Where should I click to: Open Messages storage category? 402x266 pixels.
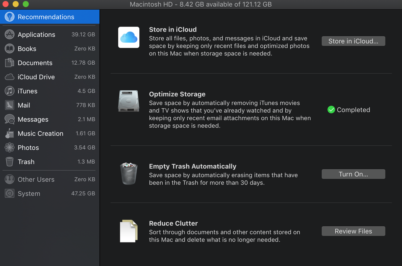(x=50, y=119)
